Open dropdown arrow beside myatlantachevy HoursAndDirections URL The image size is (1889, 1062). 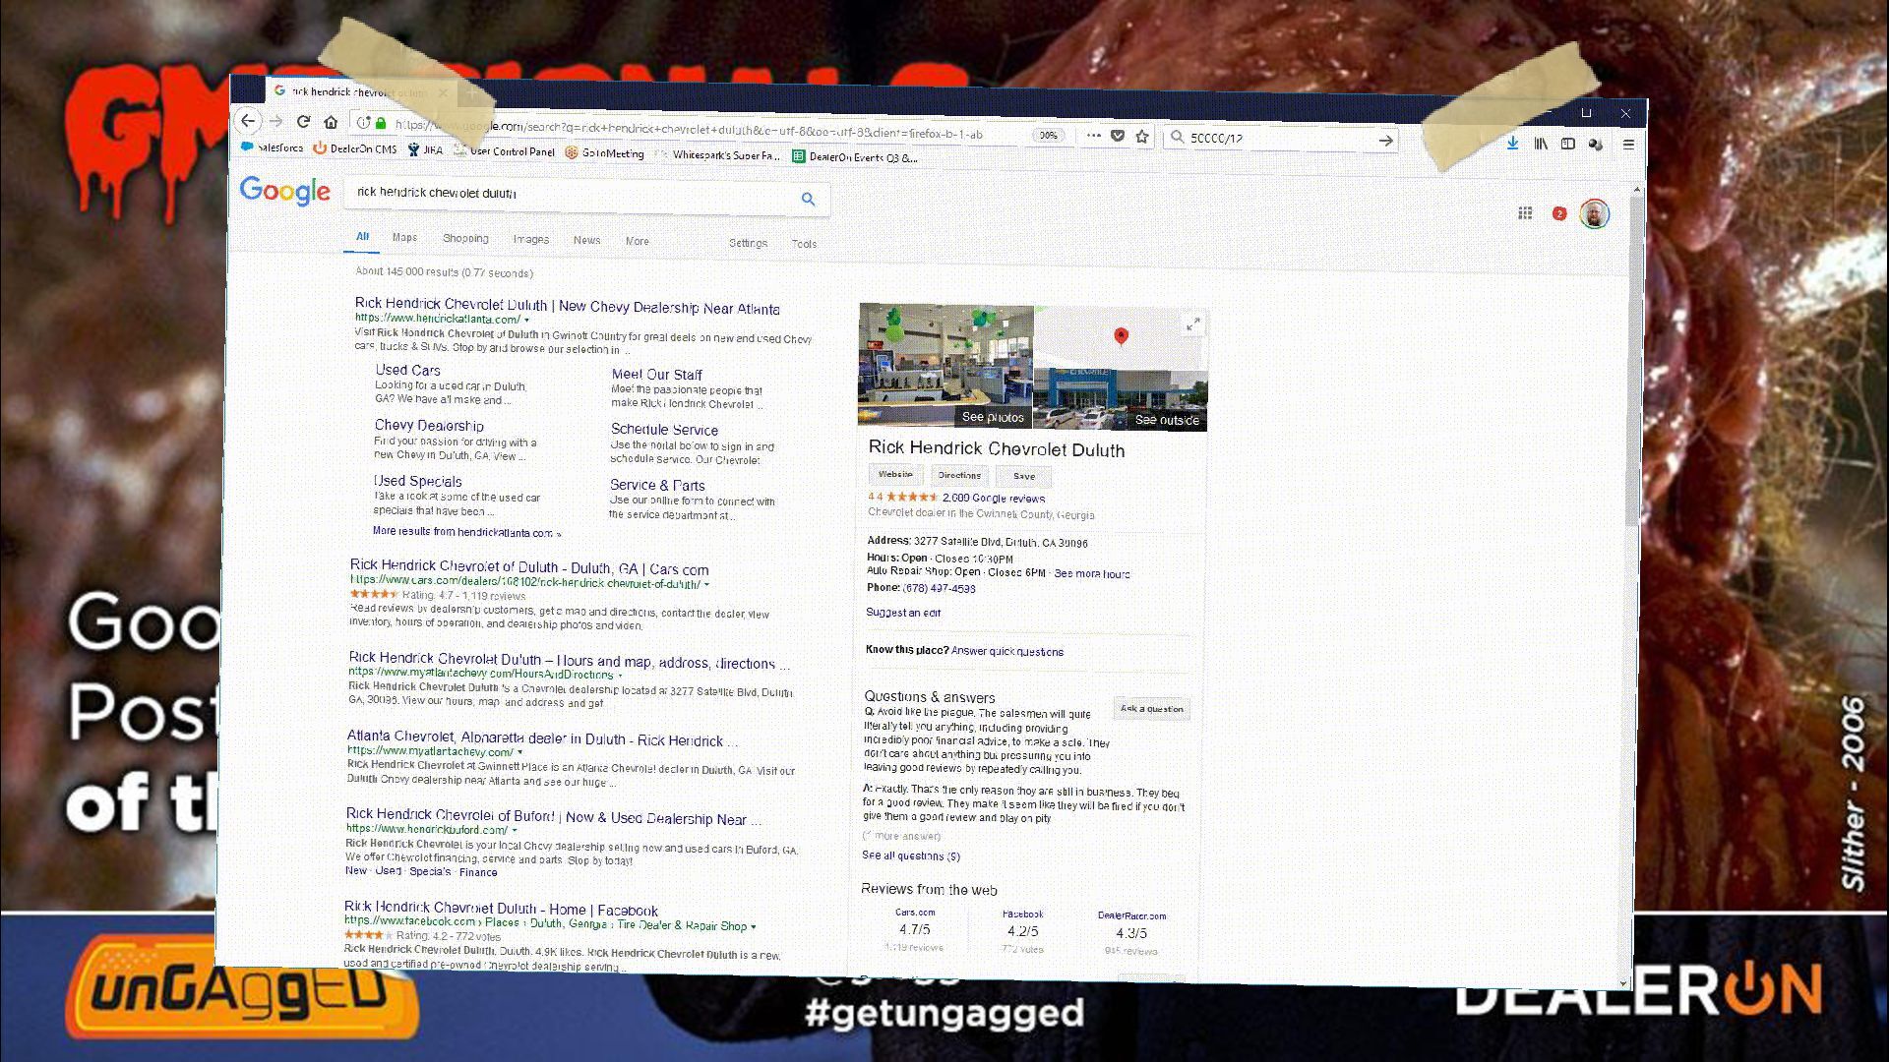pos(620,675)
